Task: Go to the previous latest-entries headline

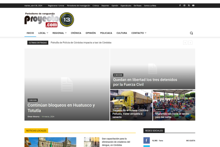Action: [x=185, y=43]
